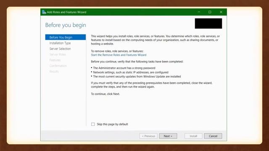Select the Confirmation step
Image resolution: width=269 pixels, height=151 pixels.
point(58,66)
